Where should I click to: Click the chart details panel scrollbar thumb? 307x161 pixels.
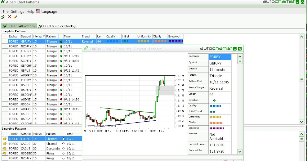(x=240, y=61)
